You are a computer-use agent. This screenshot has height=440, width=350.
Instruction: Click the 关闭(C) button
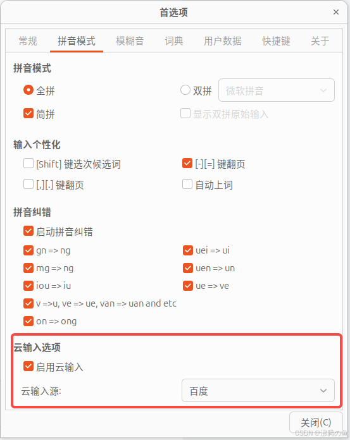click(x=316, y=422)
